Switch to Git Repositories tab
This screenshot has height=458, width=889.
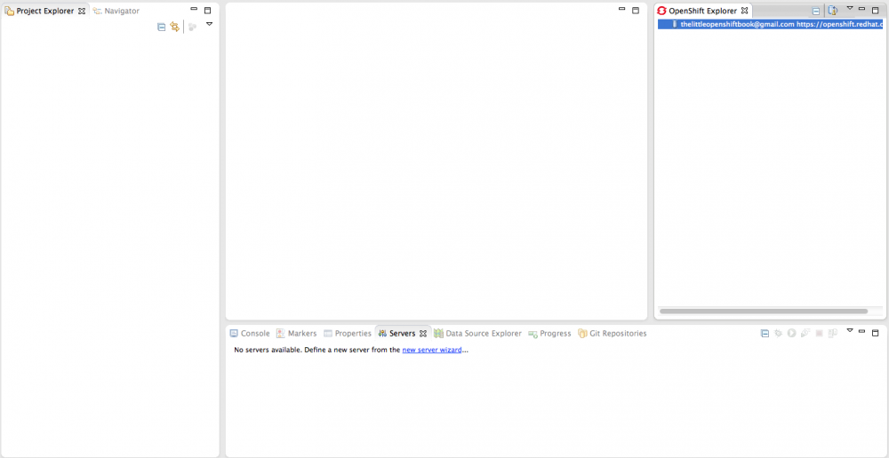pyautogui.click(x=612, y=334)
